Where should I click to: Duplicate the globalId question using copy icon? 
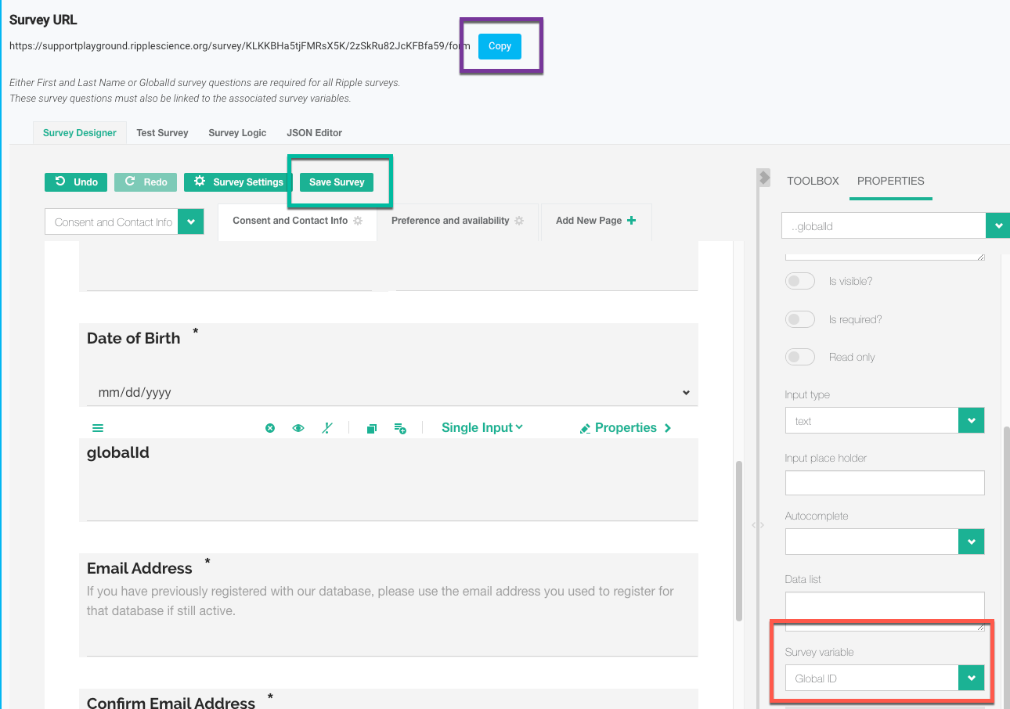[x=372, y=428]
